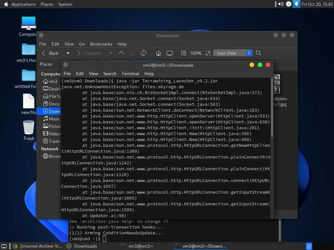Screen dimensions: 334x250
Task: Click the zoom out toolbar icon
Action: click(x=183, y=53)
